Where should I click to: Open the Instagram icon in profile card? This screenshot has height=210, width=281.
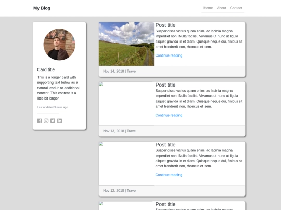[46, 121]
